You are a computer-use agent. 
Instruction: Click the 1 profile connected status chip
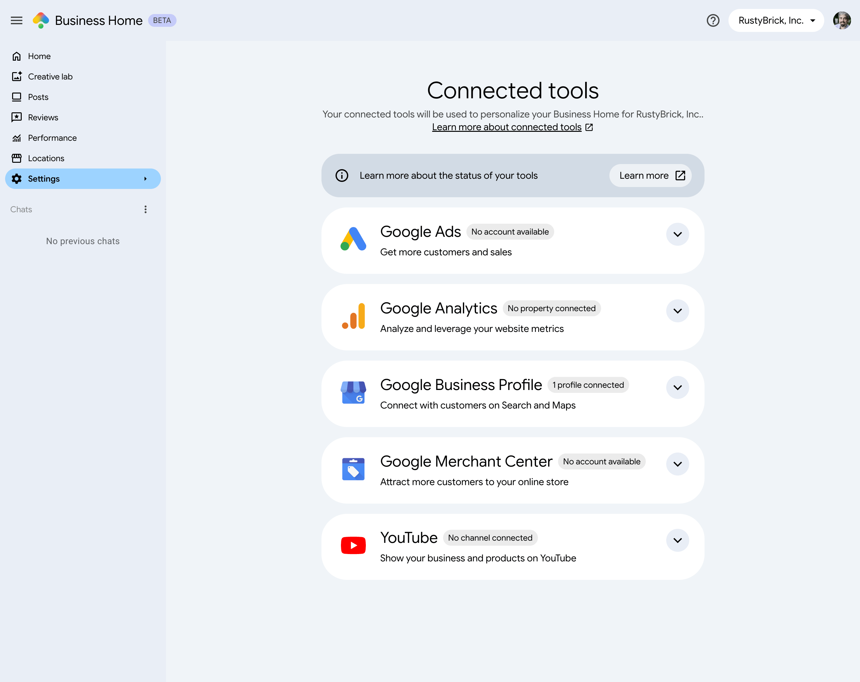588,385
